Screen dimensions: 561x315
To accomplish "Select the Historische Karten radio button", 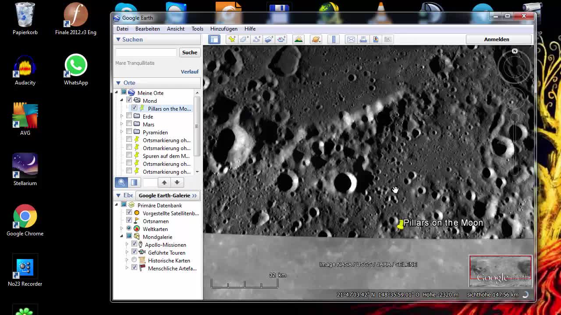I will coord(134,259).
